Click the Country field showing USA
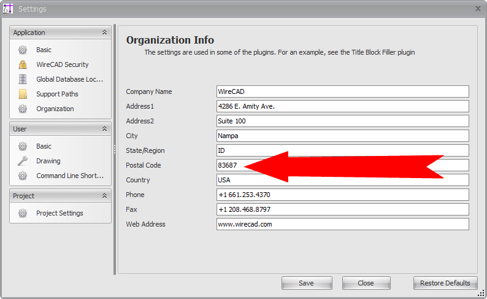The image size is (487, 299). (343, 180)
